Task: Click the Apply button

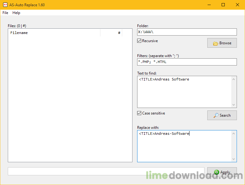Action: [x=222, y=172]
